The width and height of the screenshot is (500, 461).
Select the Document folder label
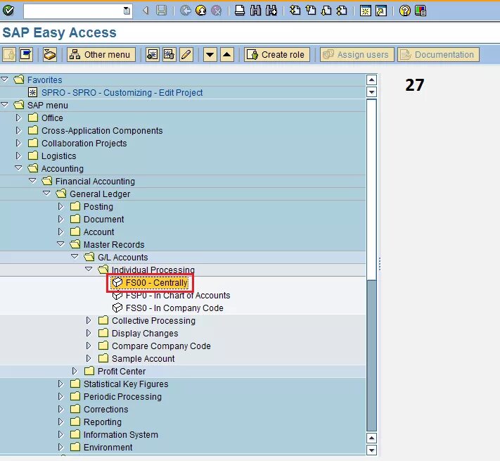pyautogui.click(x=103, y=219)
